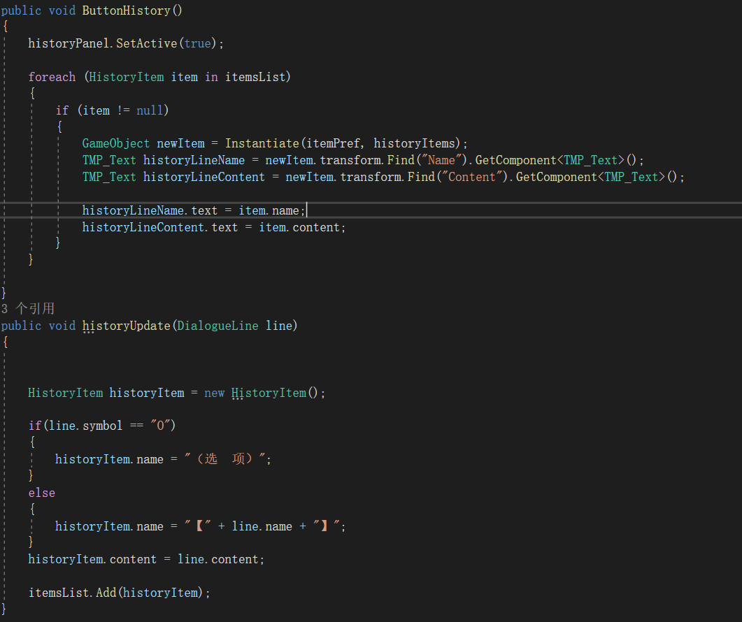This screenshot has width=742, height=622.
Task: Click 'historyLineContent.text' assignment line
Action: pyautogui.click(x=214, y=228)
